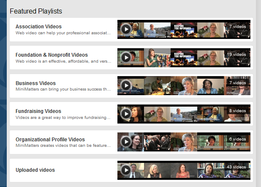
Task: Play the Fundraising Videos playlist
Action: pos(126,114)
